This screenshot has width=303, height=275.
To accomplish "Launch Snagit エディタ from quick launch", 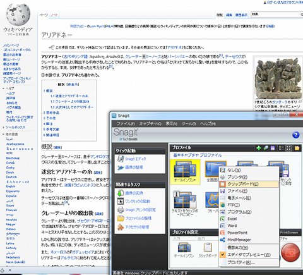I will 136,159.
